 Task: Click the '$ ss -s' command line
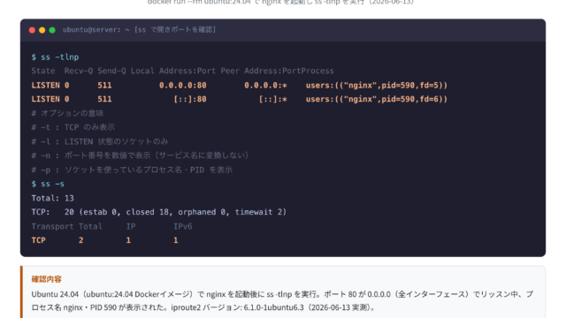(48, 184)
